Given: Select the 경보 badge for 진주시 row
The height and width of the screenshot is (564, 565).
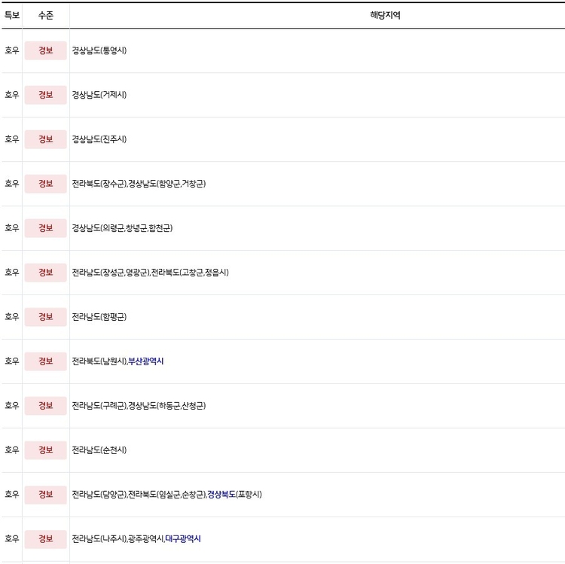Looking at the screenshot, I should click(x=46, y=139).
